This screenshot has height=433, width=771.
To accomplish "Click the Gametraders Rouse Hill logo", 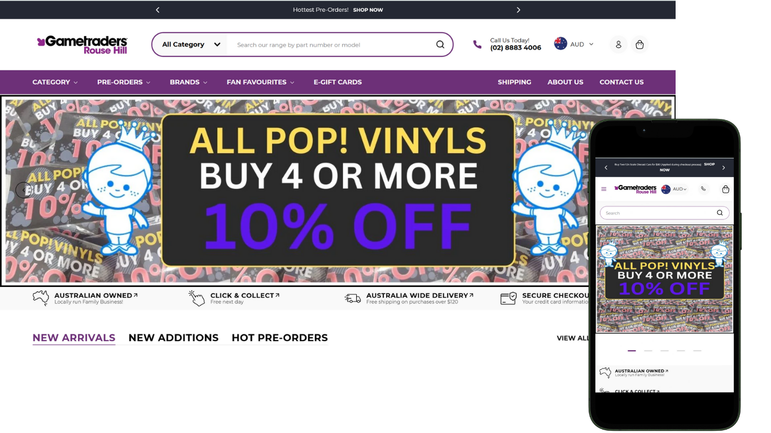I will tap(82, 45).
